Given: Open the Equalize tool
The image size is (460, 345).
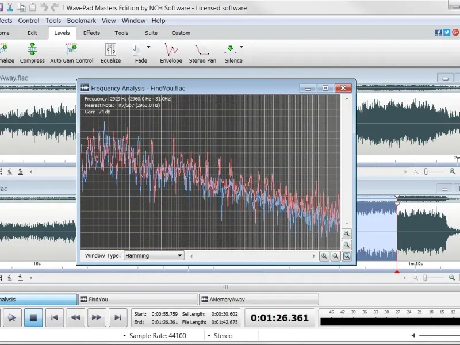Looking at the screenshot, I should tap(110, 53).
